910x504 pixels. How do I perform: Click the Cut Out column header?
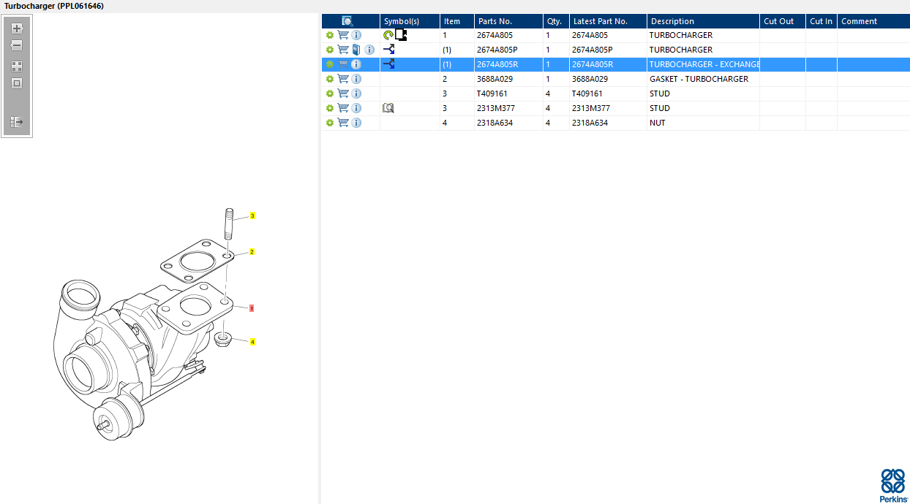point(783,21)
